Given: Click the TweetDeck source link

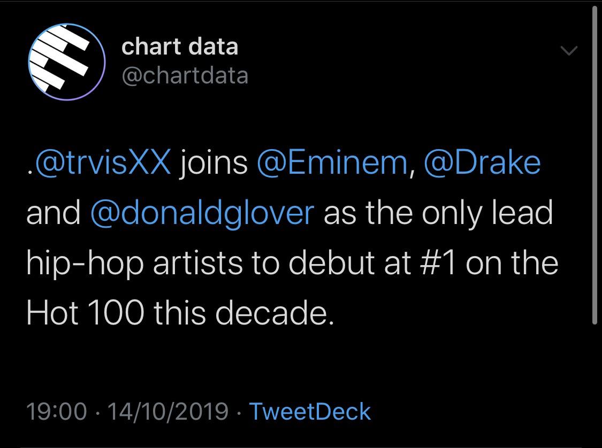Looking at the screenshot, I should coord(310,412).
